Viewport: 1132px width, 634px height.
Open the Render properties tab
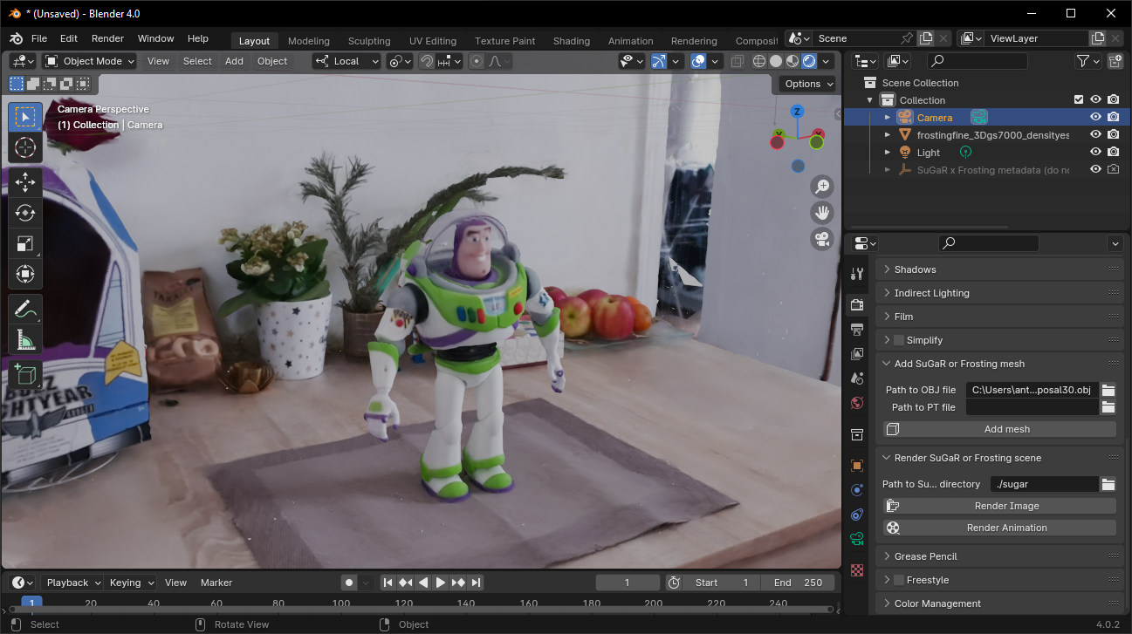click(x=857, y=304)
